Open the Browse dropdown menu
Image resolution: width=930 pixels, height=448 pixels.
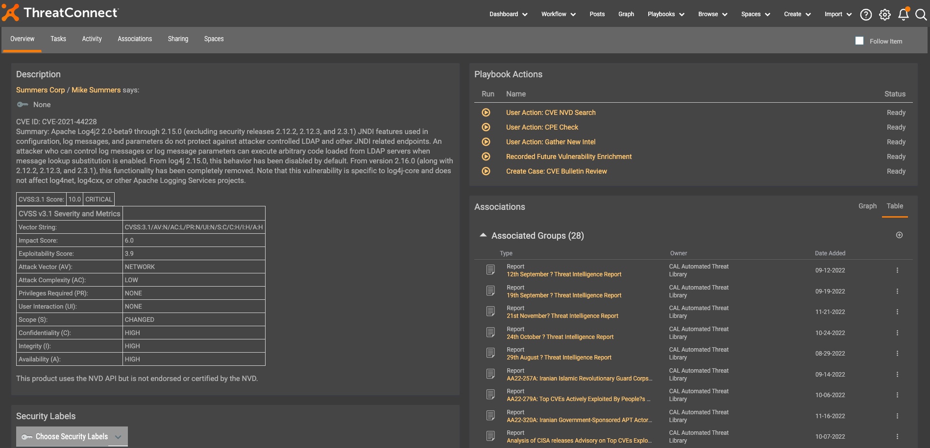click(712, 14)
